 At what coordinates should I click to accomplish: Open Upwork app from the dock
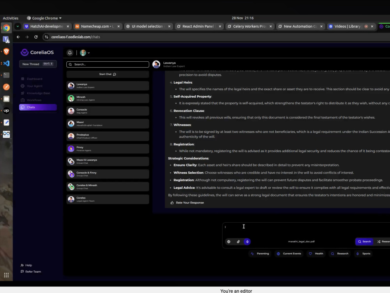[6, 111]
